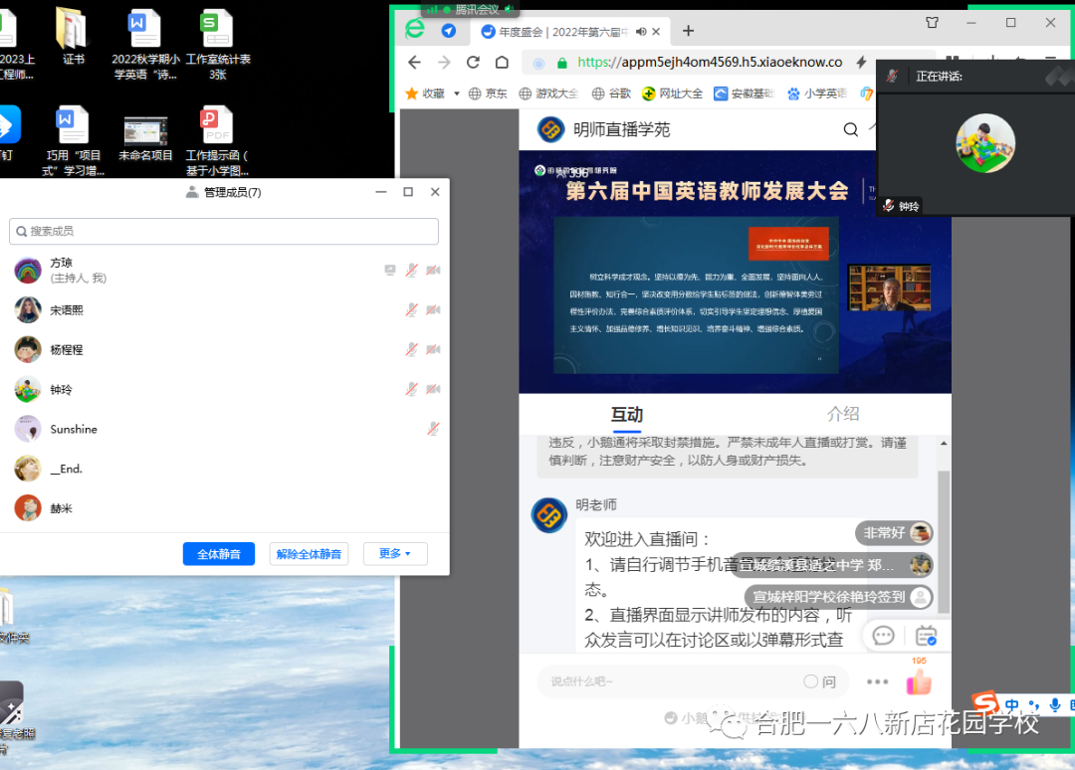Viewport: 1075px width, 770px height.
Task: Open the 工作室统计表 spreadsheet icon
Action: pyautogui.click(x=217, y=45)
